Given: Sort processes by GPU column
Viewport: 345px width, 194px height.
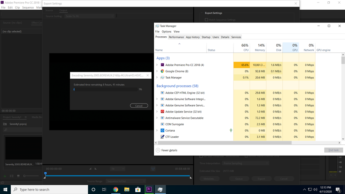Looking at the screenshot, I should point(291,47).
